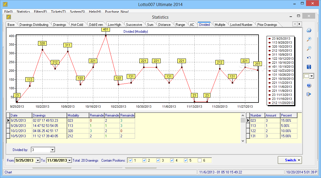Toggle position 5 checkbox
321x178 pixels.
186,160
